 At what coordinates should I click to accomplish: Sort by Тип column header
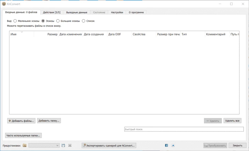coord(193,34)
